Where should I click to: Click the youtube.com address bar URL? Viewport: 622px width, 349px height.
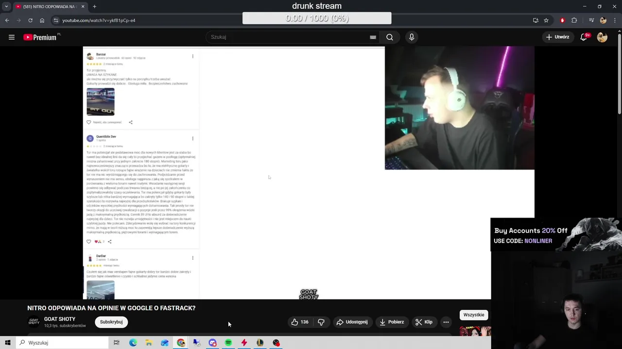[x=99, y=20]
